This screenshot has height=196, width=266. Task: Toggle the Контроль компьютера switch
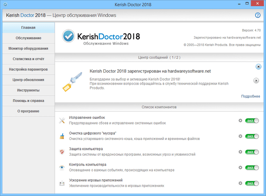pyautogui.click(x=252, y=167)
